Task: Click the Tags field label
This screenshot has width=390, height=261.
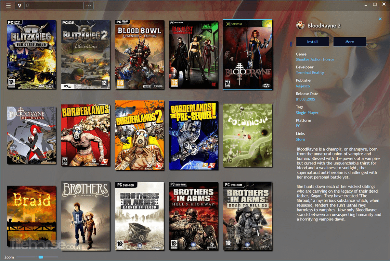Action: click(x=300, y=107)
